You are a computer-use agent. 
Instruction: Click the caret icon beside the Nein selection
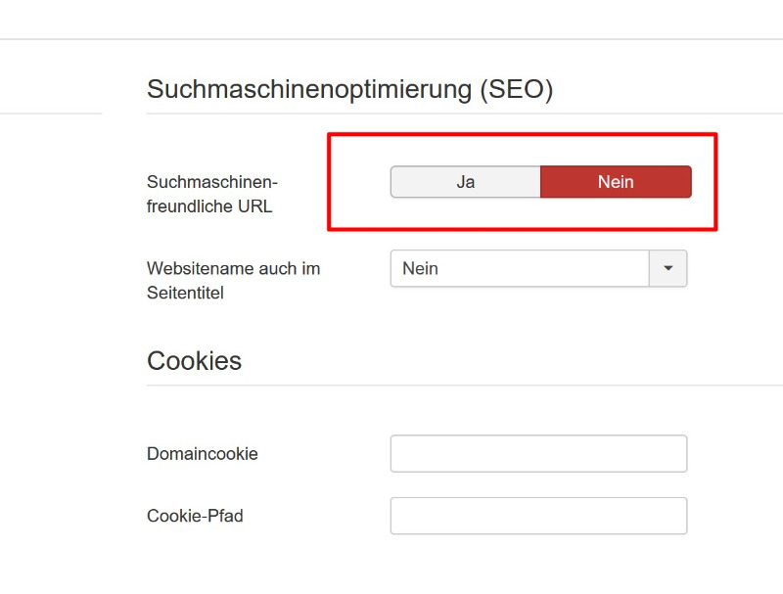point(668,268)
